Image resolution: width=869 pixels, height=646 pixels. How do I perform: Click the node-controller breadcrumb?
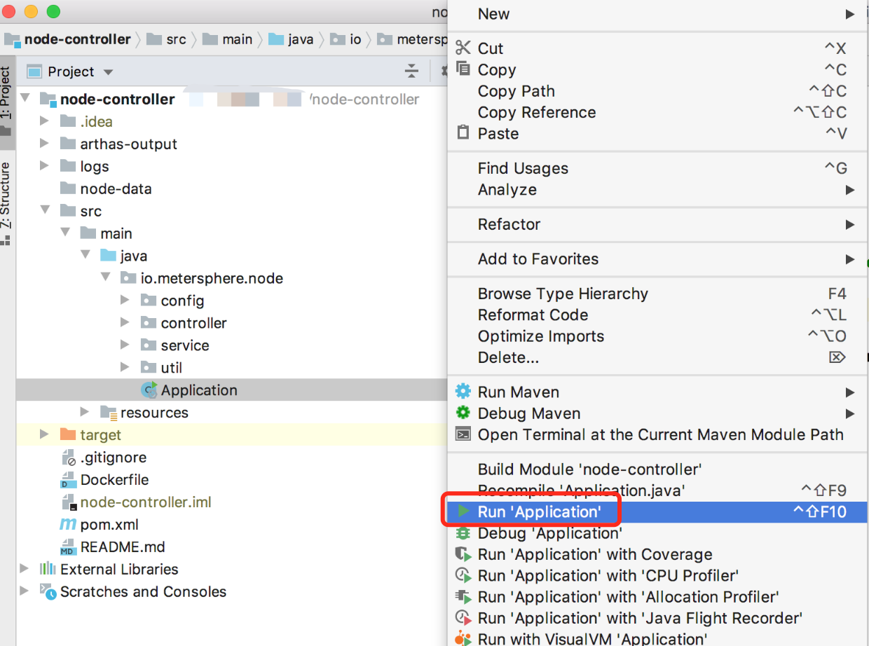(x=77, y=39)
